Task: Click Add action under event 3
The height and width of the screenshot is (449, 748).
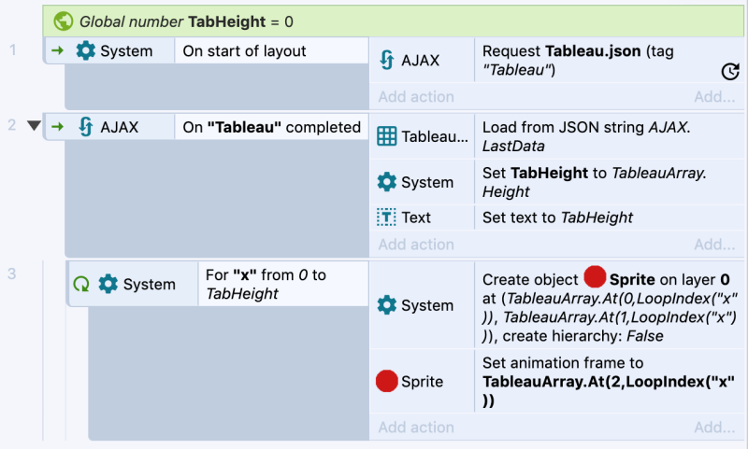Action: (416, 428)
